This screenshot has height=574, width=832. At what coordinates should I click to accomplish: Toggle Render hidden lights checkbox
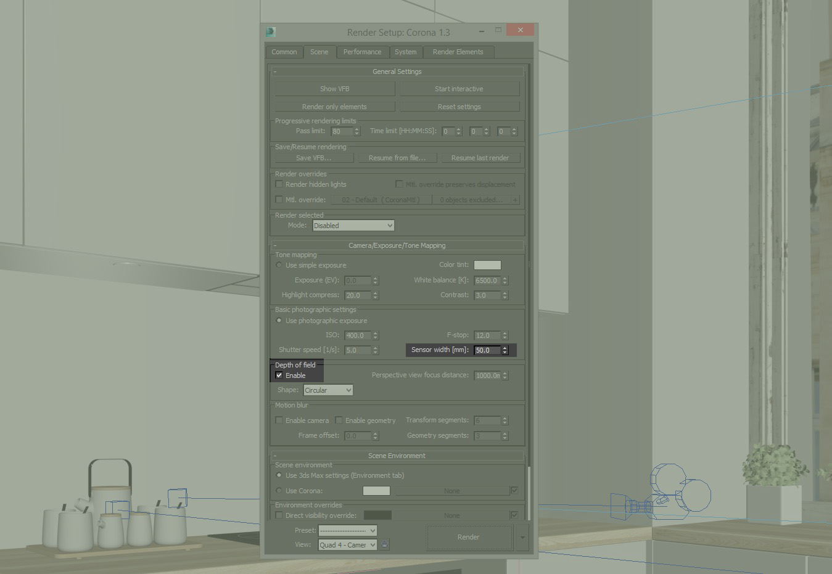(279, 184)
